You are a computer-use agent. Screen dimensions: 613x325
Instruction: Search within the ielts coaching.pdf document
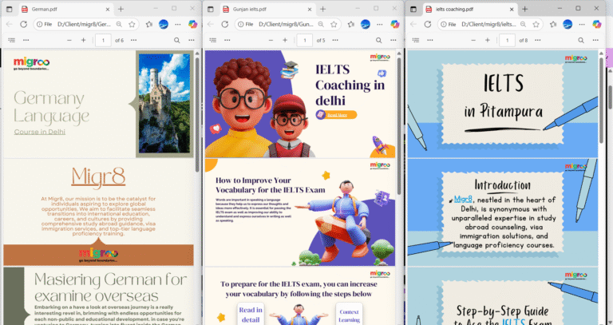tap(580, 40)
